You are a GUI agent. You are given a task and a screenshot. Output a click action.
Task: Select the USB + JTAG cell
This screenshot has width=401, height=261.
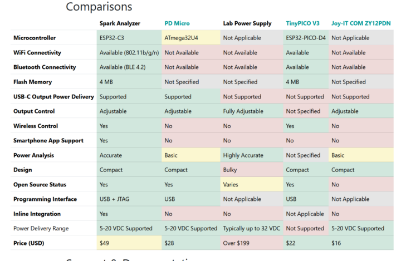point(129,199)
